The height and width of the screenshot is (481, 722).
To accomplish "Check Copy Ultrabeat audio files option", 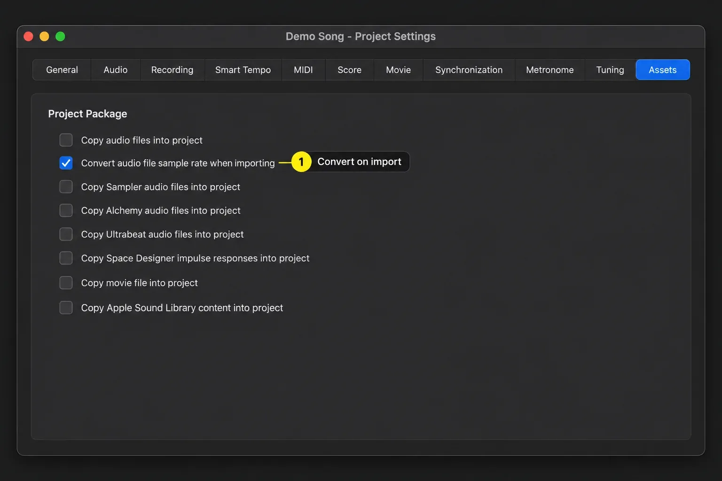I will pos(66,234).
